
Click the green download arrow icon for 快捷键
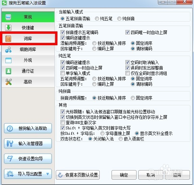tap(8, 28)
